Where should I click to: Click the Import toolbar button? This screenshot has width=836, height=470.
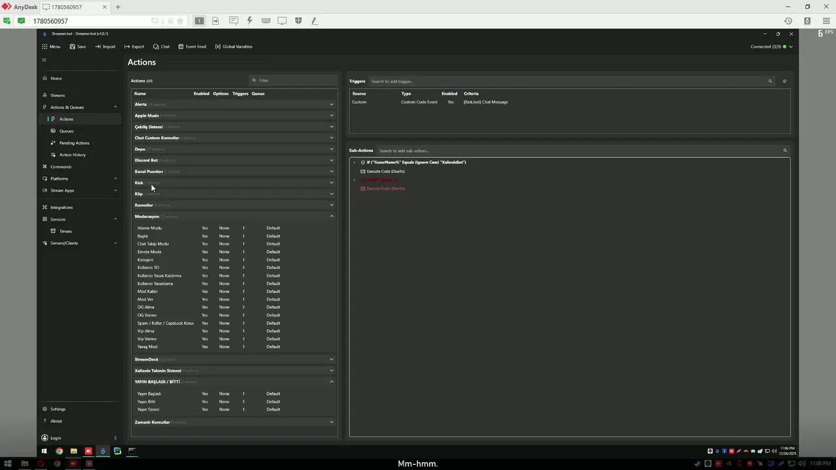point(105,46)
